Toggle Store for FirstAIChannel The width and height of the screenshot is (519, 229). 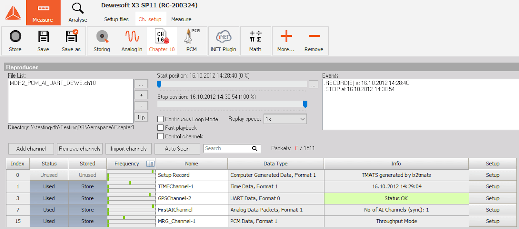point(88,210)
